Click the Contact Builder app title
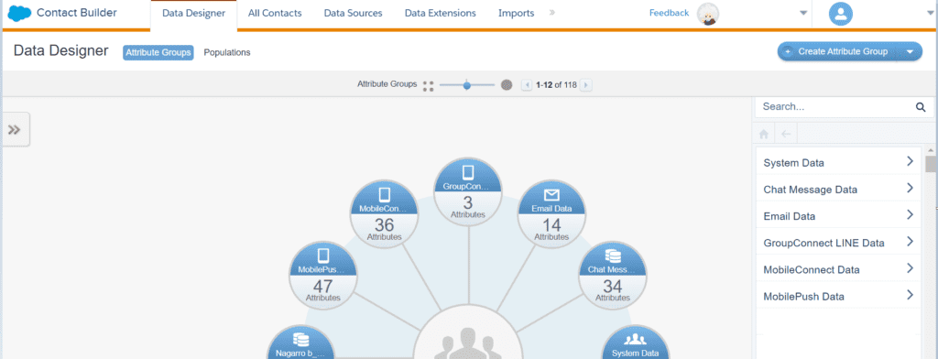 (x=77, y=13)
